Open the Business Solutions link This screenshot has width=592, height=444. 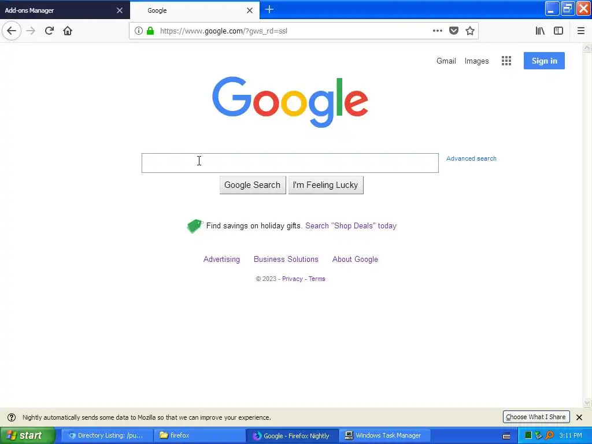pyautogui.click(x=286, y=260)
